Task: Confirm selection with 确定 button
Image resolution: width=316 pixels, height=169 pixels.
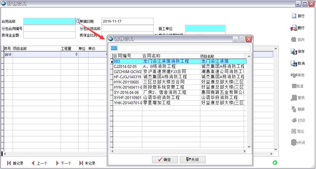Action: coord(164,159)
